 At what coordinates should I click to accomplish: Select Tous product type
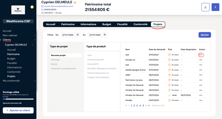coord(89,55)
